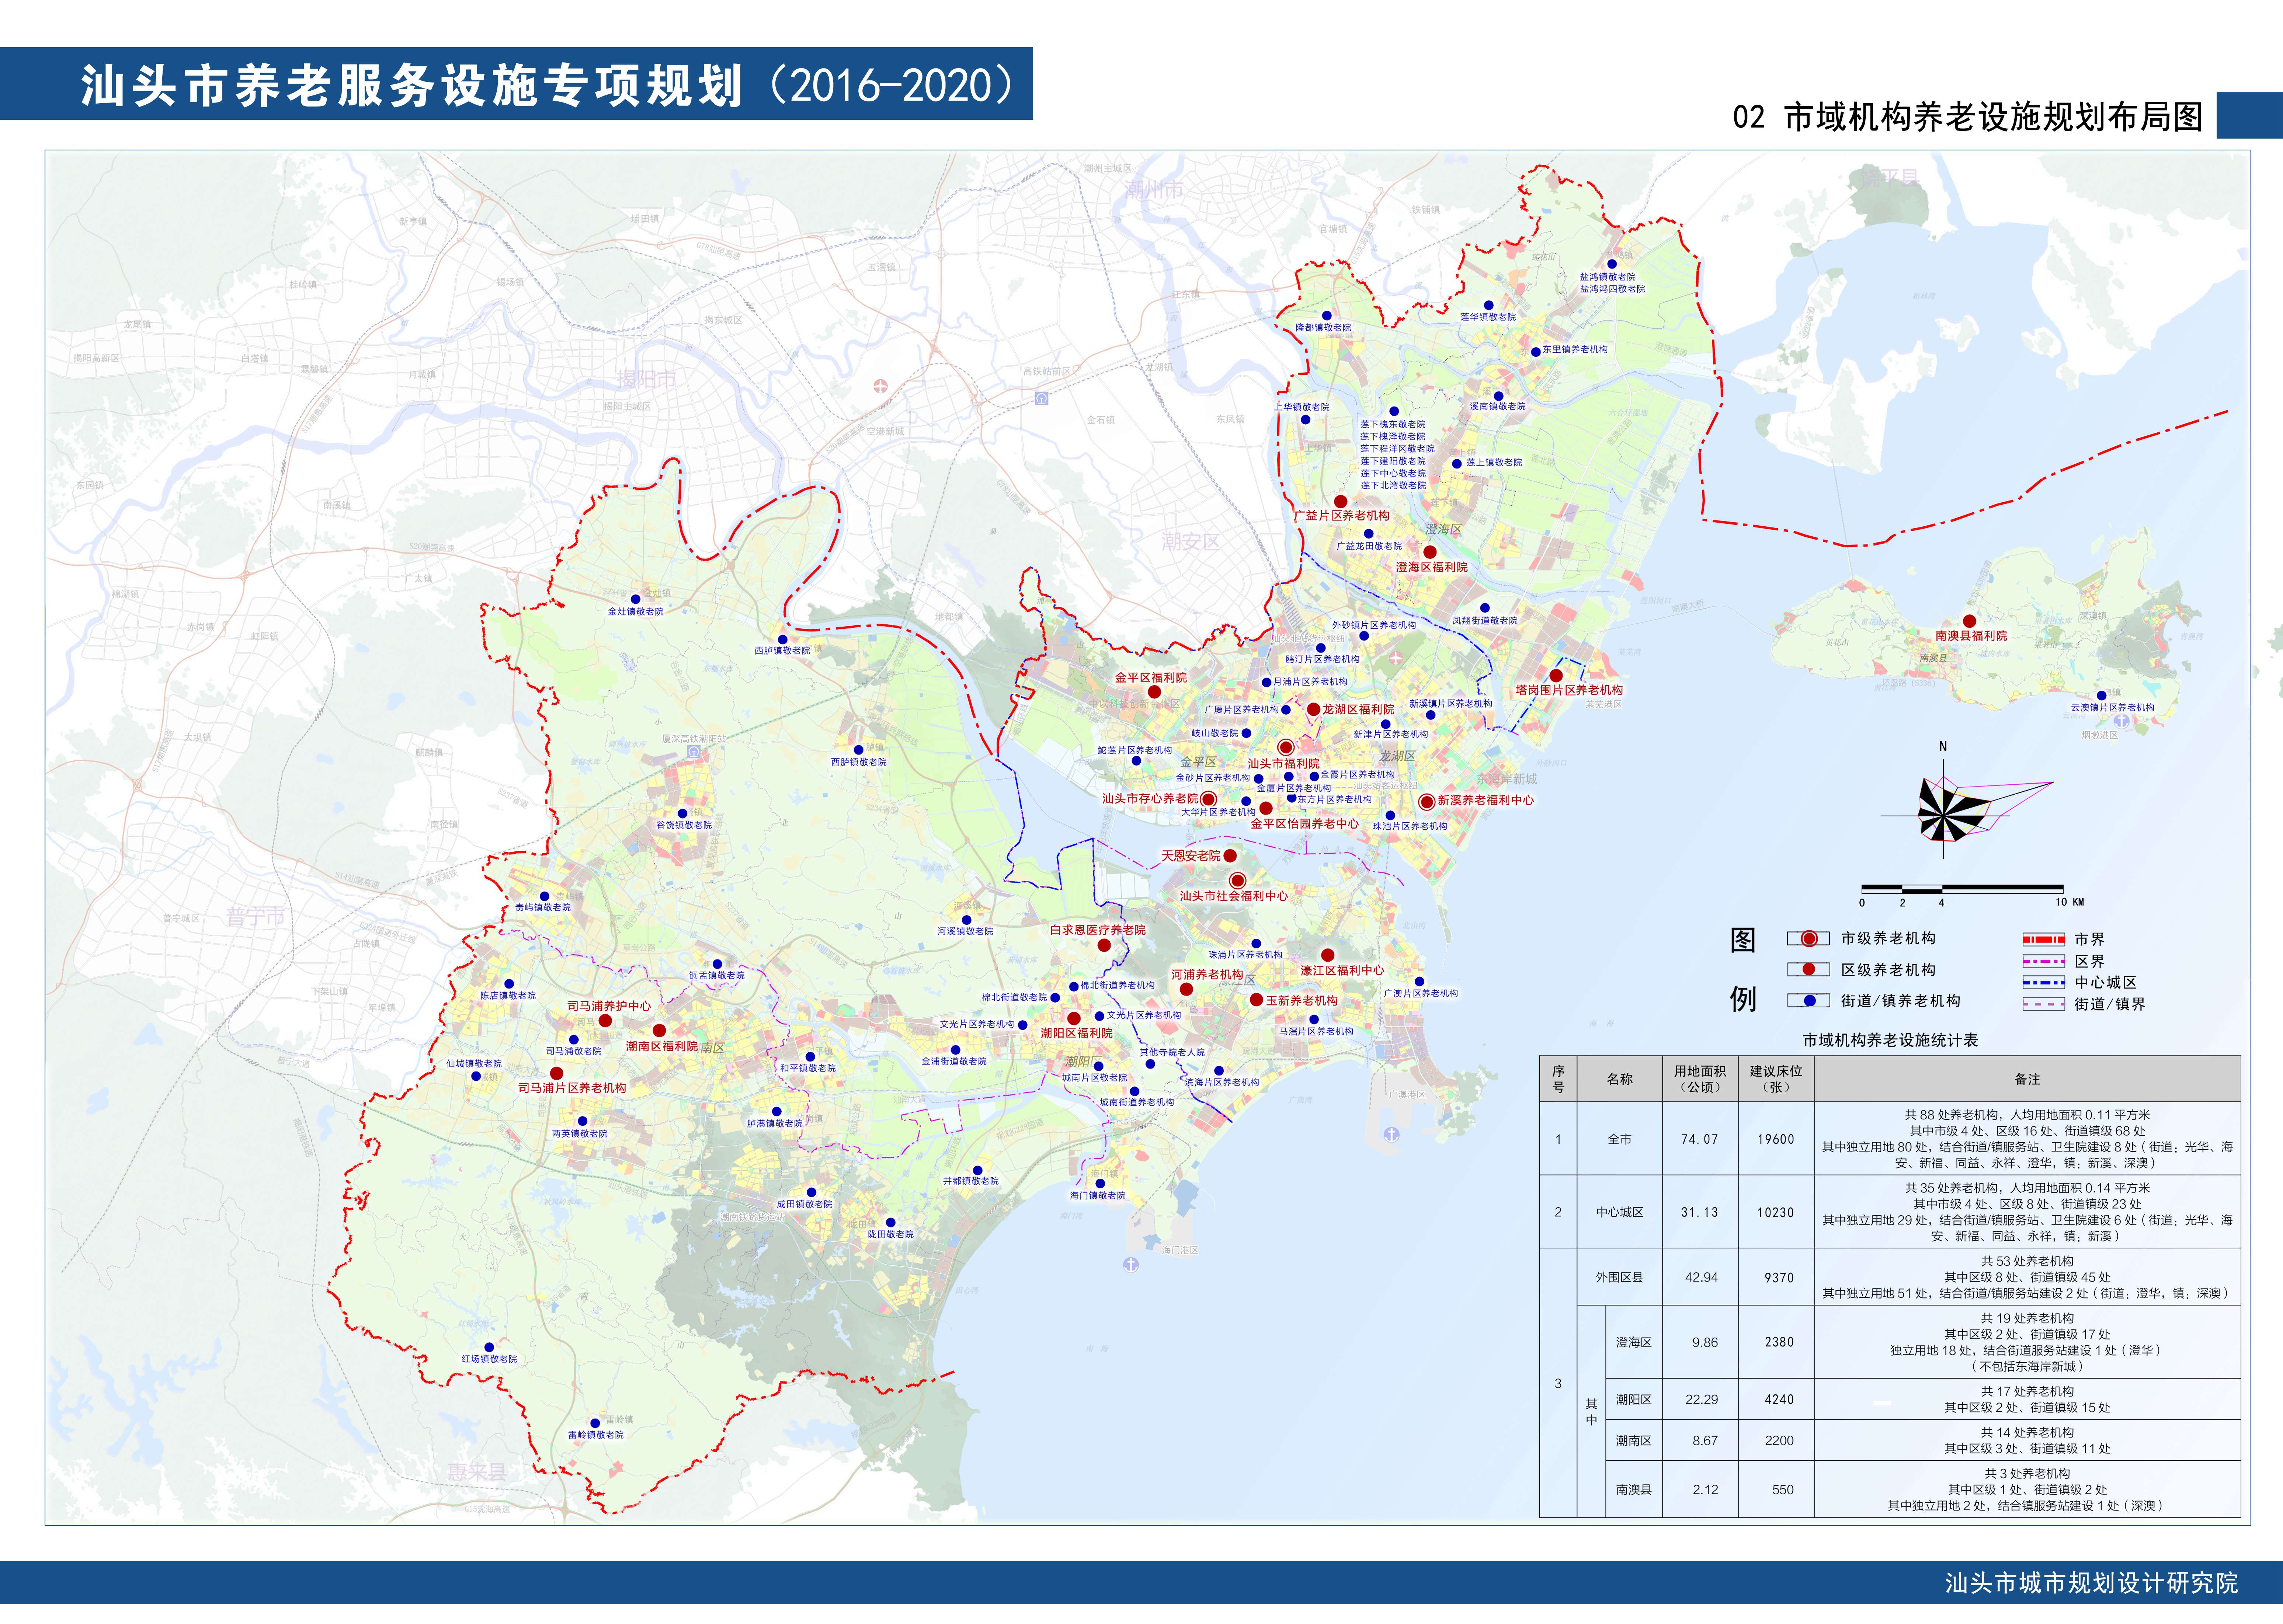Click the purple 街道/镇界 legend swatch
Viewport: 2283px width, 1624px height.
click(x=2044, y=1004)
